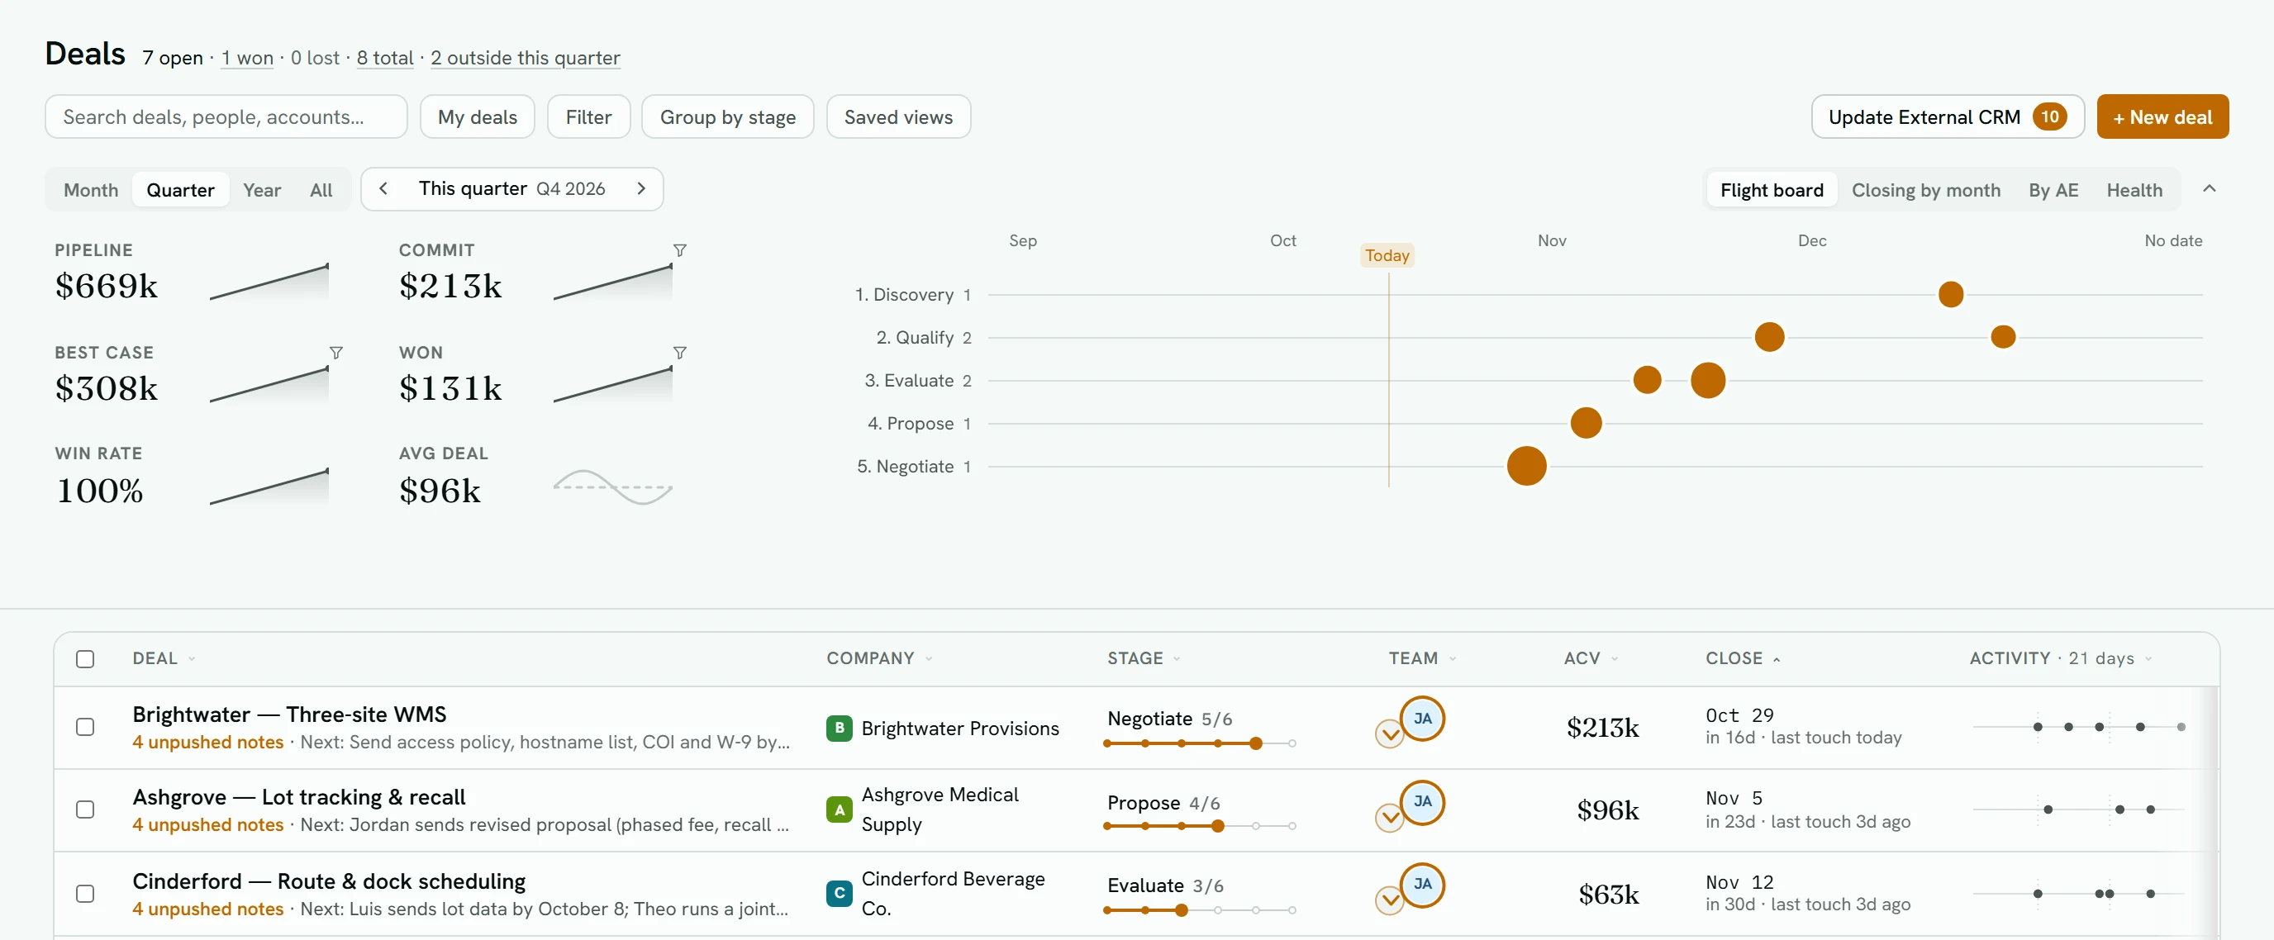Expand team chevron on the Ashgrove row
Image resolution: width=2274 pixels, height=940 pixels.
(1390, 817)
